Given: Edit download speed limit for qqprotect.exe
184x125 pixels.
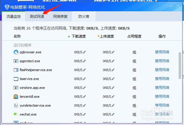Looking at the screenshot, I should coord(84,61).
